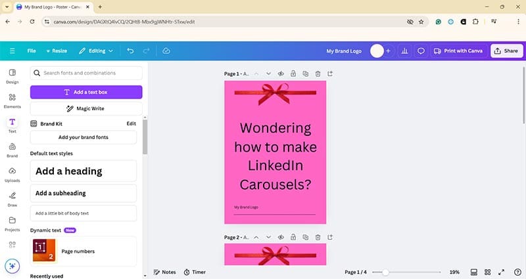Open the Resize menu

57,51
